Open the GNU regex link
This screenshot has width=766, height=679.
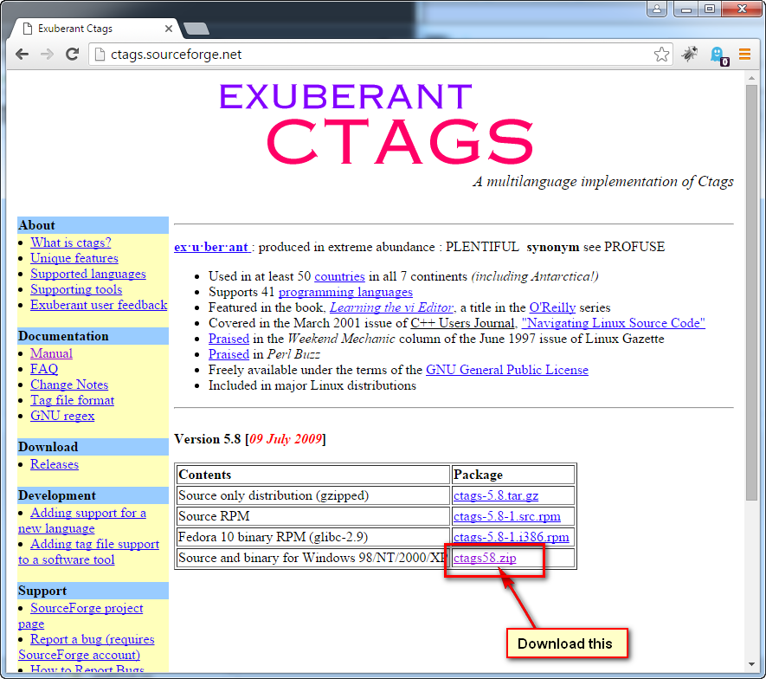coord(62,416)
